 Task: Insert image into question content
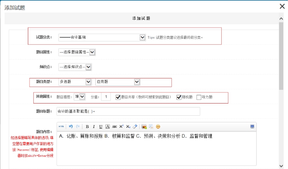[144, 127]
